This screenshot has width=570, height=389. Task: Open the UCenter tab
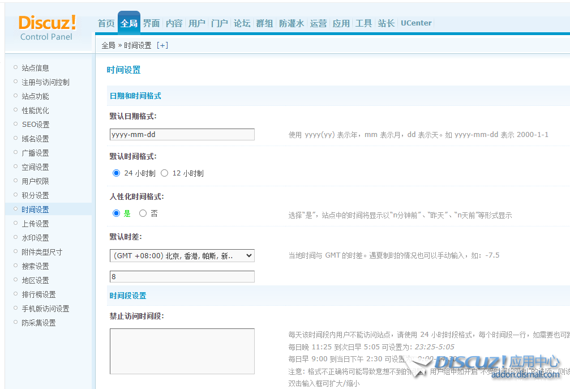tap(416, 23)
